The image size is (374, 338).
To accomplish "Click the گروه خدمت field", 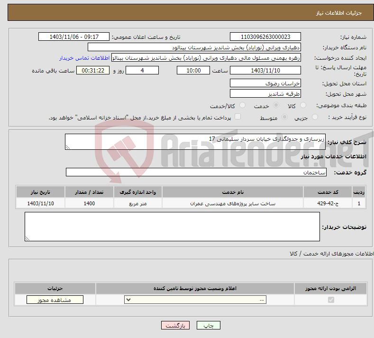I will pos(196,172).
